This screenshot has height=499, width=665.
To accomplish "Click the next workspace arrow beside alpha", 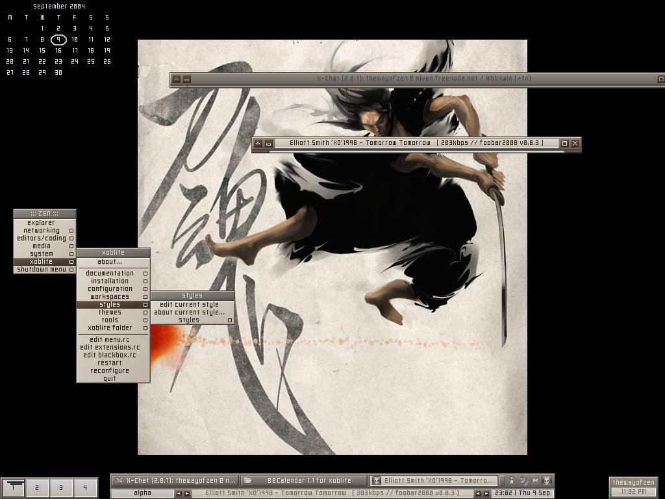I will [186, 494].
